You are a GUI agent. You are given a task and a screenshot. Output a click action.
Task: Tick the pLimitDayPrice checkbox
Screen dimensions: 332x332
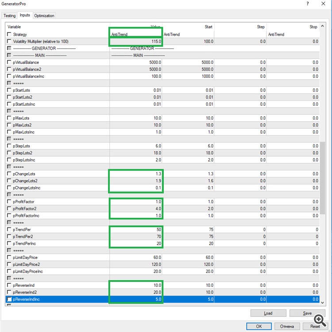[x=9, y=257]
